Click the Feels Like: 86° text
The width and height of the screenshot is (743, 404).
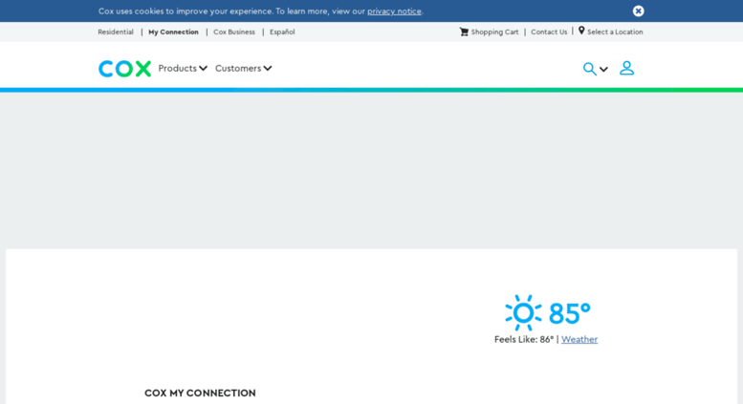click(x=524, y=340)
